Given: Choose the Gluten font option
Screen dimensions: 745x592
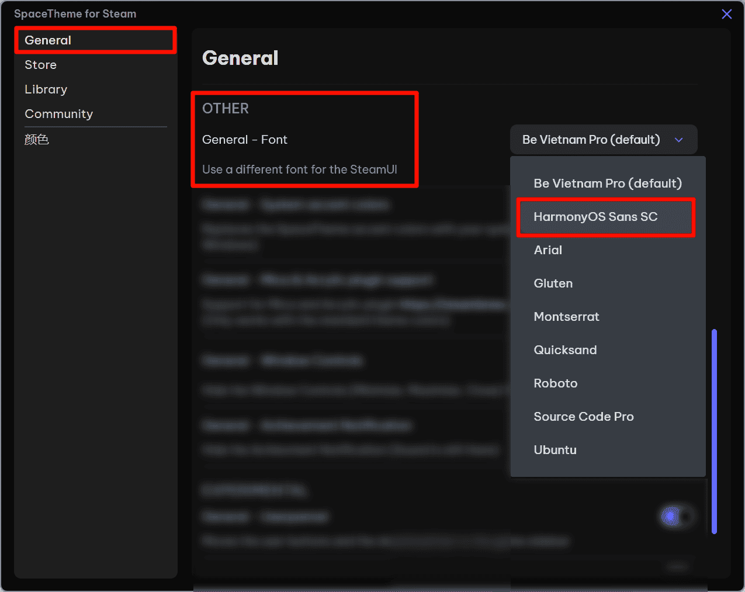Looking at the screenshot, I should pos(553,283).
